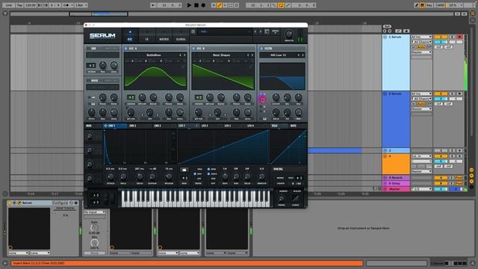Click the LFO RATE knob
The image size is (478, 269).
(225, 176)
